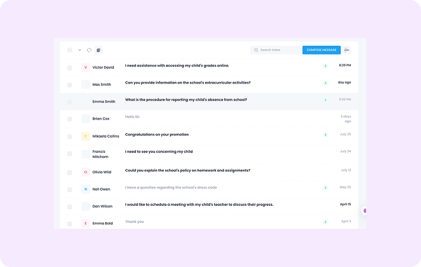Image resolution: width=421 pixels, height=267 pixels.
Task: Click the green count badge on Neil Owen's row
Action: [x=325, y=188]
